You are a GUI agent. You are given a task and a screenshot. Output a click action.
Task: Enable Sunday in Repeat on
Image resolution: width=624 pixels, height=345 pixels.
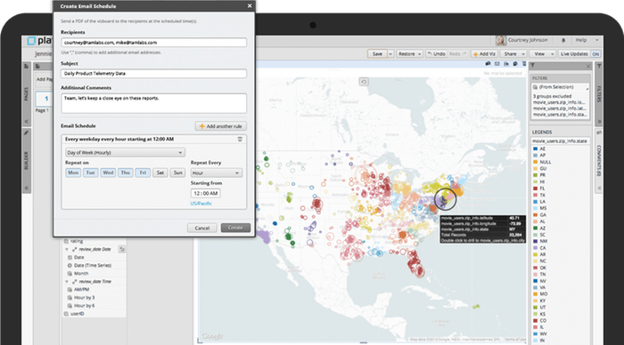click(178, 172)
